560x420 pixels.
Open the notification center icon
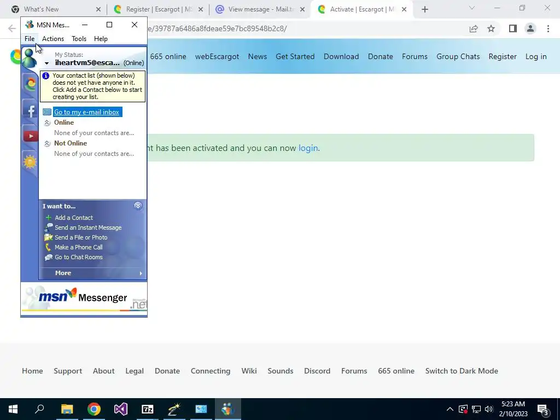(543, 410)
